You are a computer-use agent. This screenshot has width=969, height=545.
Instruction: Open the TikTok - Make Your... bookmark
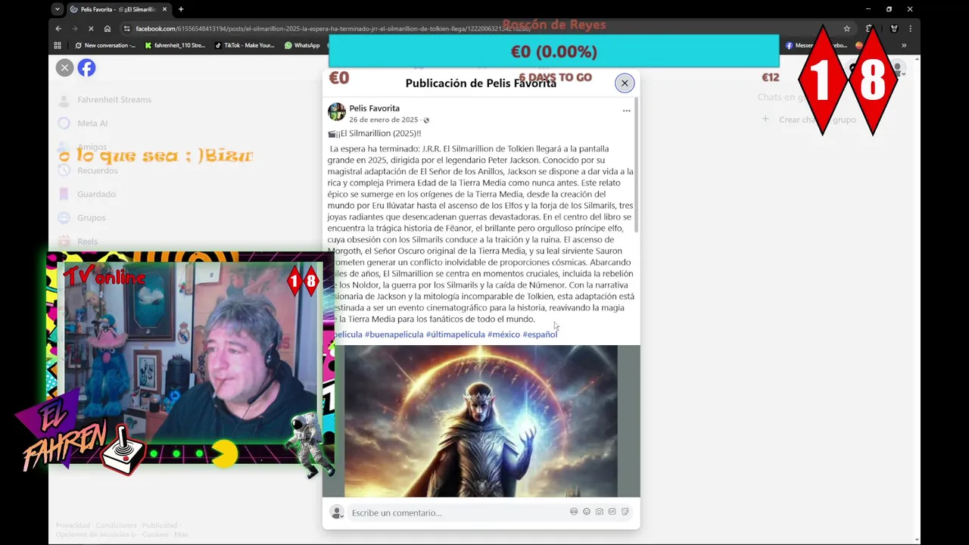click(245, 45)
